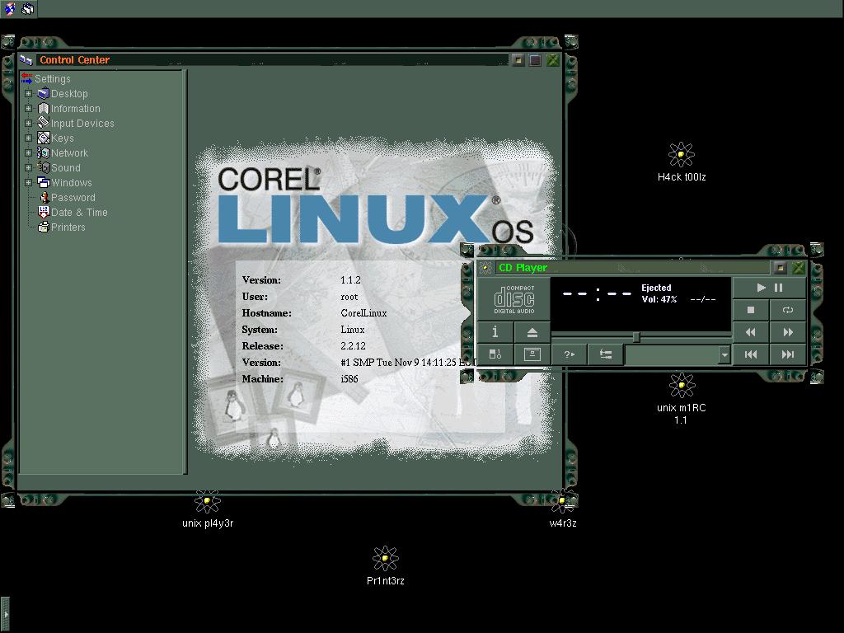Click the fast-forward button
Image resolution: width=844 pixels, height=633 pixels.
pos(787,332)
